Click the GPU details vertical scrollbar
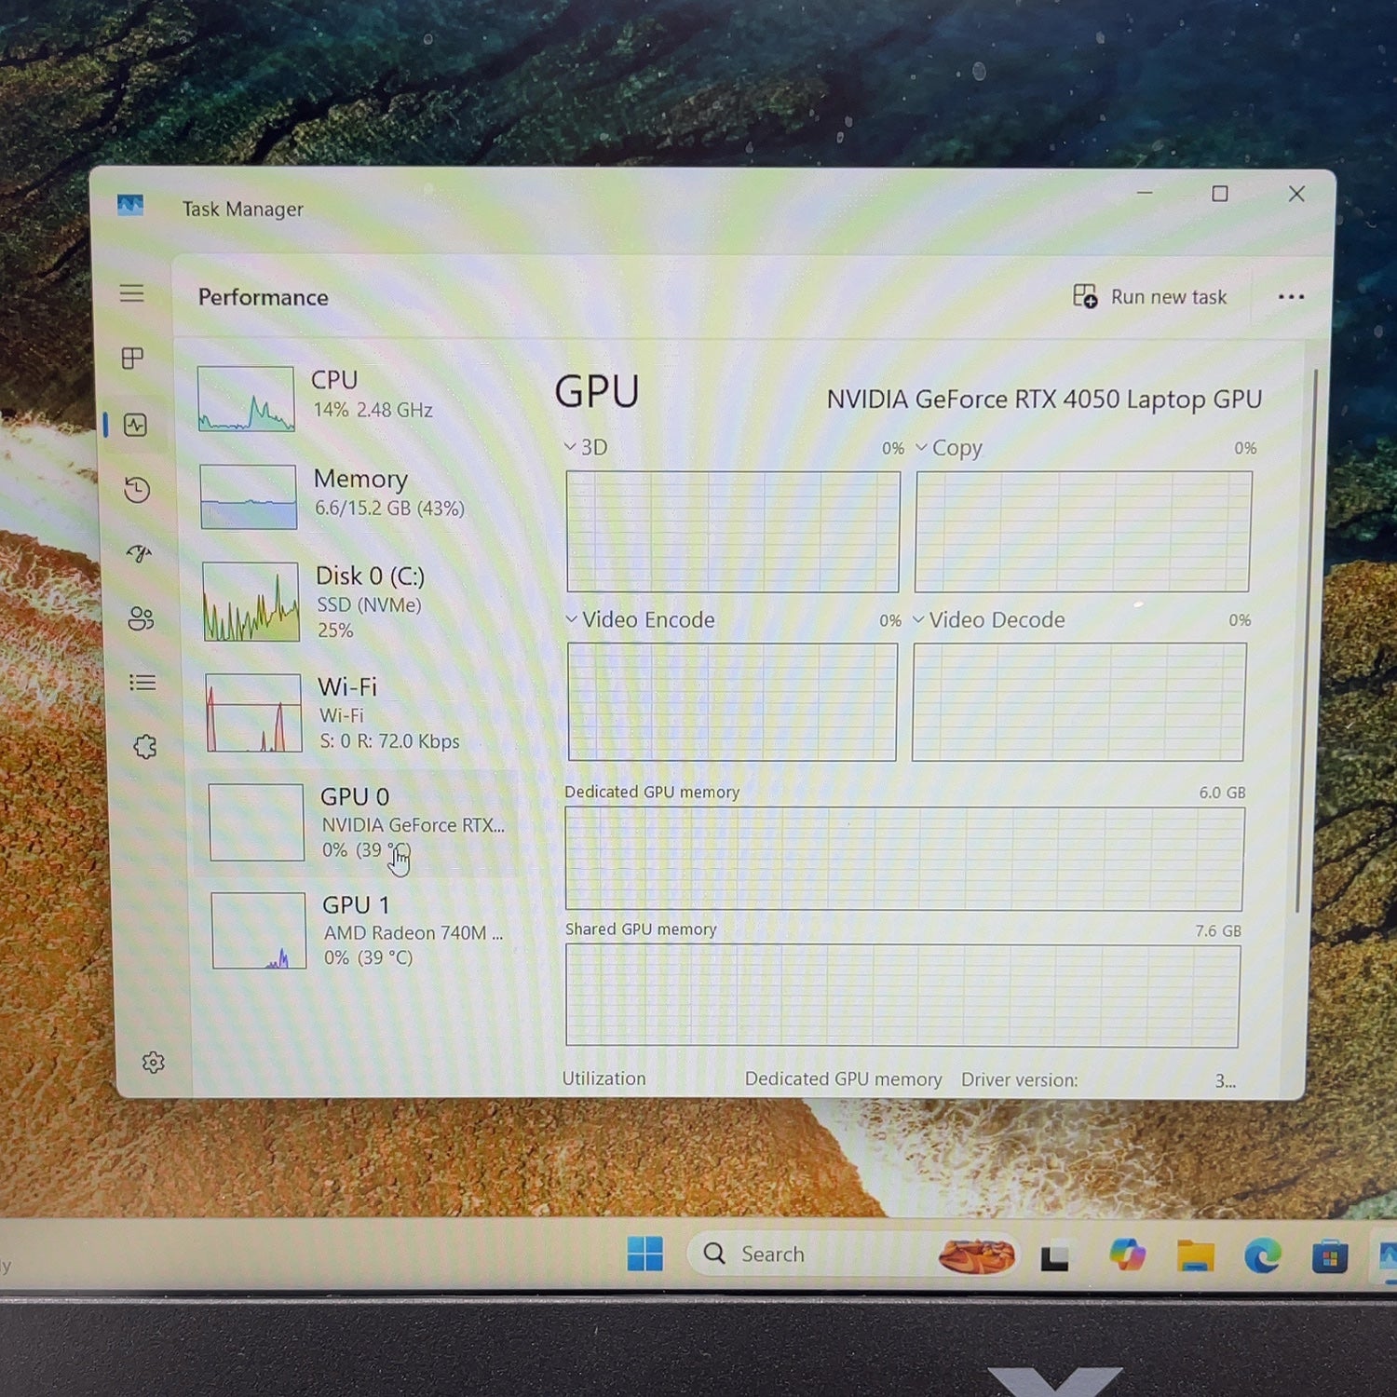 click(x=1305, y=643)
